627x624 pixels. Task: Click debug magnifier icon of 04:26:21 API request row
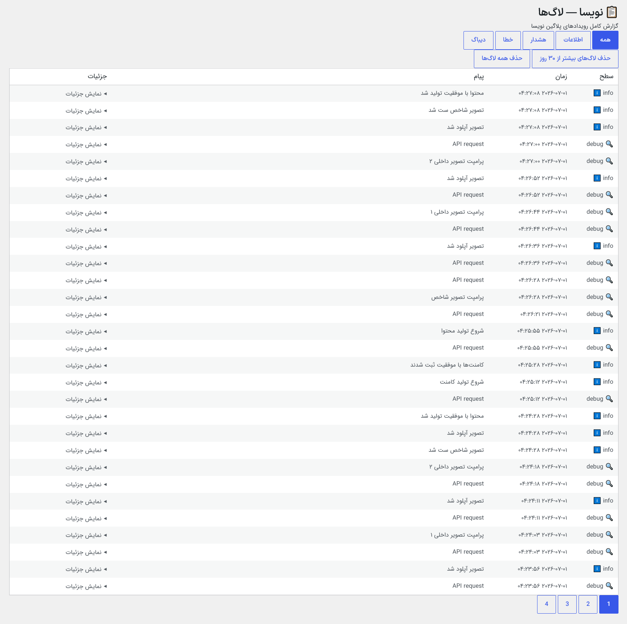pos(609,314)
